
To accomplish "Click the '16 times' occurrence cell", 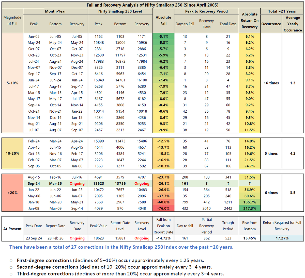I will coord(271,83).
